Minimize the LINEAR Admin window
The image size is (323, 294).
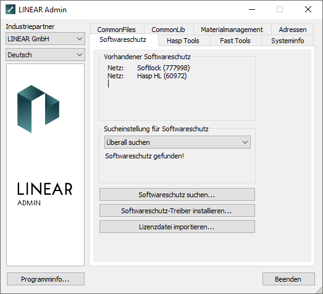[x=252, y=9]
